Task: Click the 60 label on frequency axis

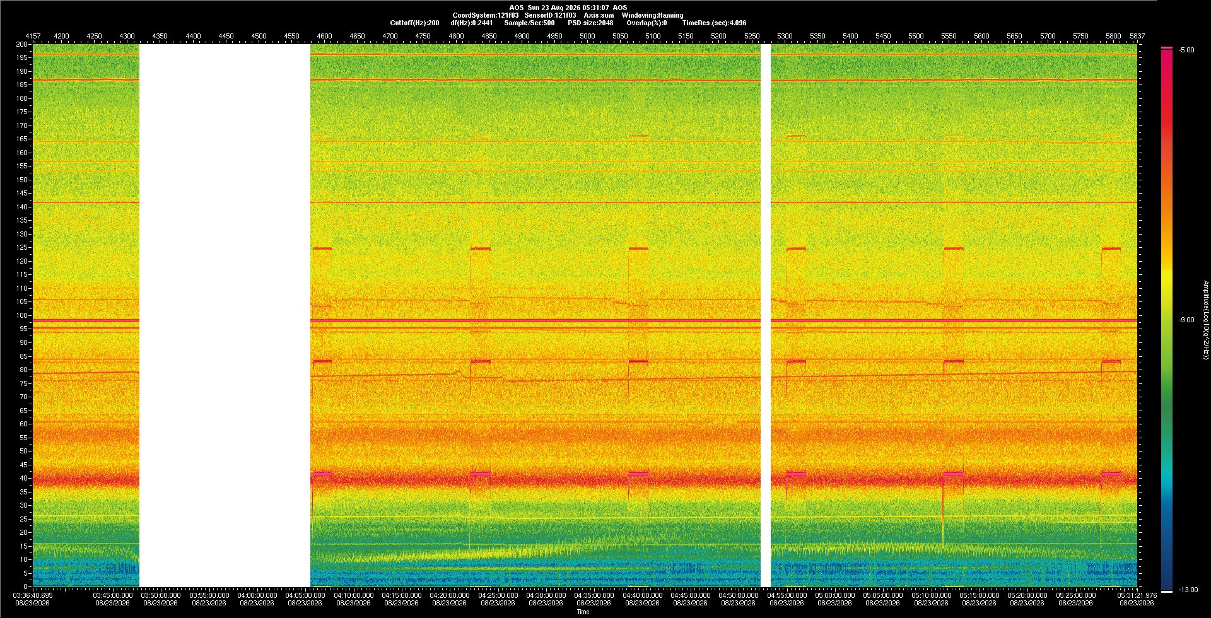Action: click(23, 424)
